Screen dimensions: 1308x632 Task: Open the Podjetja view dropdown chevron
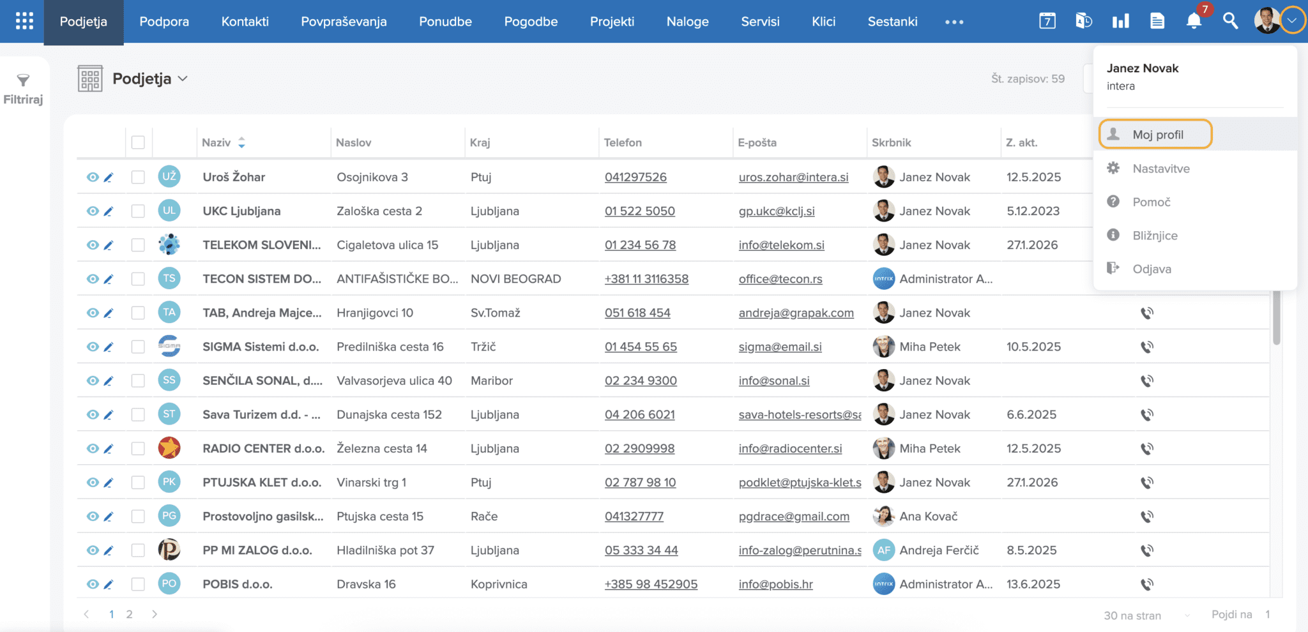[x=184, y=79]
